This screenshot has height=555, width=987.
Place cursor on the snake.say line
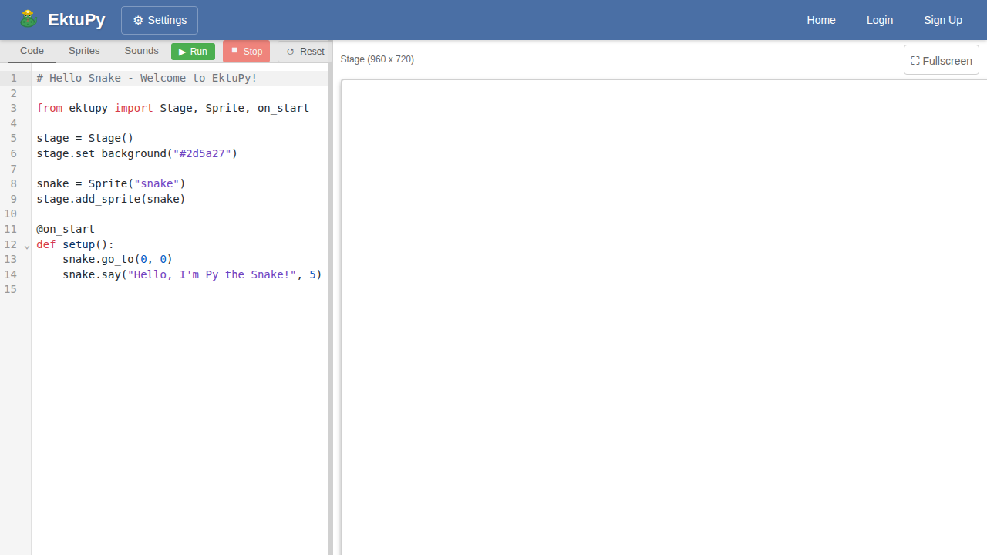(185, 274)
